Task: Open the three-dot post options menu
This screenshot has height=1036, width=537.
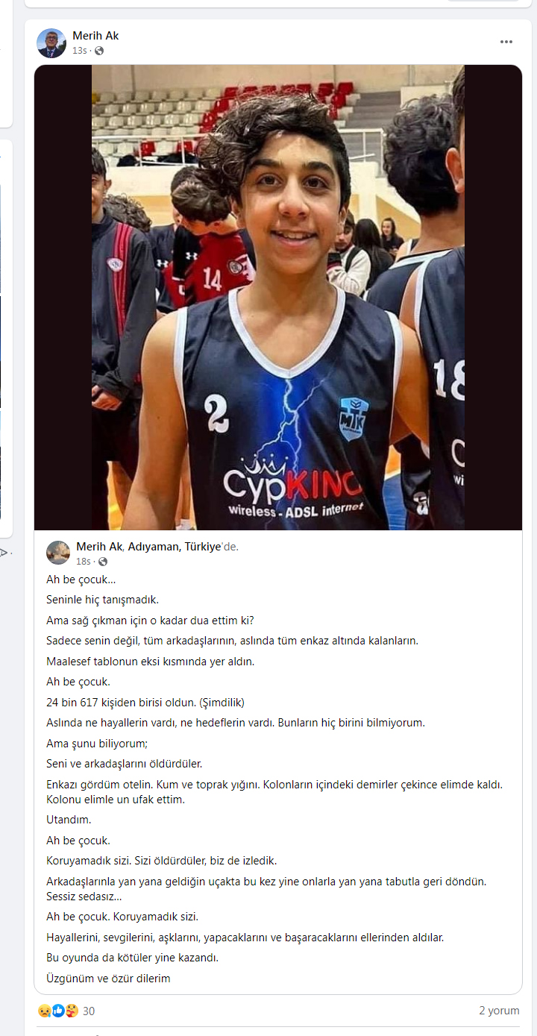Action: [x=506, y=43]
